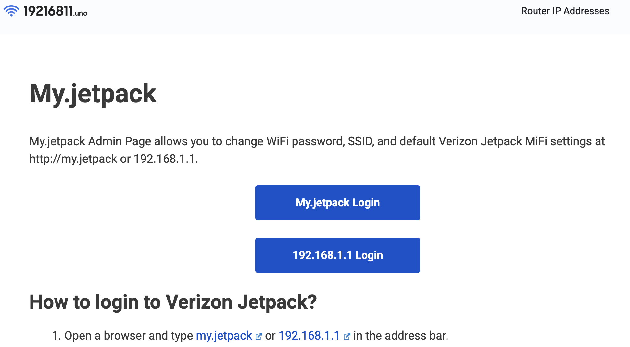
Task: Click the '.uno' suffix in the site logo
Action: (x=81, y=13)
